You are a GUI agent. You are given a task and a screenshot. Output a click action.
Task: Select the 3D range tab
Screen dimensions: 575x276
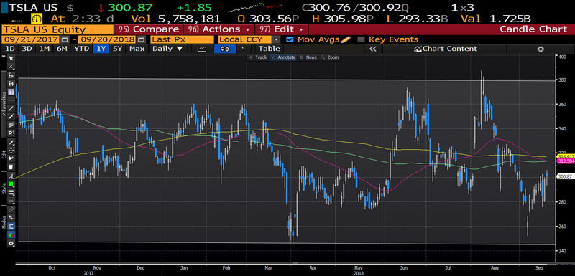(27, 49)
